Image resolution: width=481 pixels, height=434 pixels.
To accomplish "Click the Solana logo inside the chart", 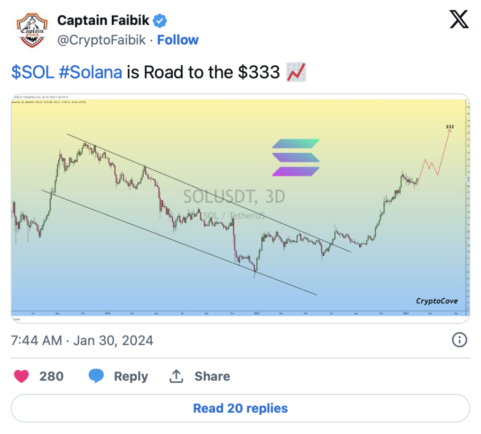I will tap(296, 158).
